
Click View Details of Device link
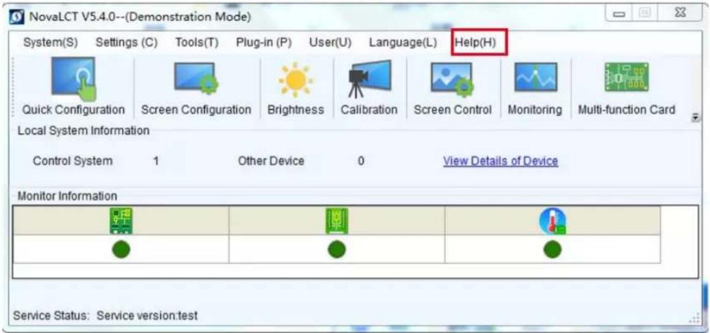[500, 161]
